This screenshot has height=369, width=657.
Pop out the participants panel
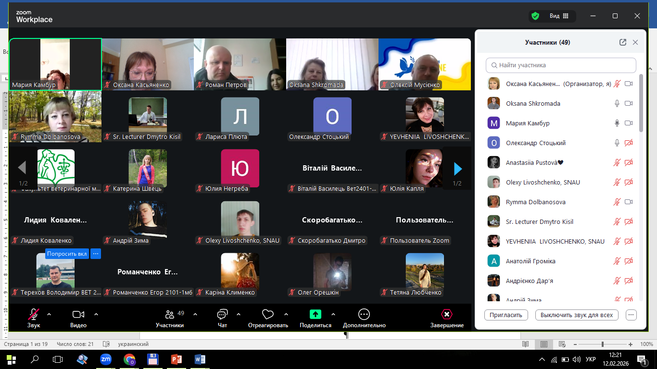(x=623, y=42)
